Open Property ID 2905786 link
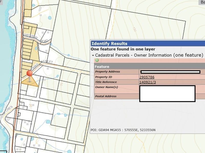 [x=147, y=77]
